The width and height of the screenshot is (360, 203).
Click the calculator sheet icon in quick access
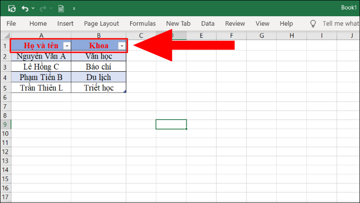coord(61,9)
